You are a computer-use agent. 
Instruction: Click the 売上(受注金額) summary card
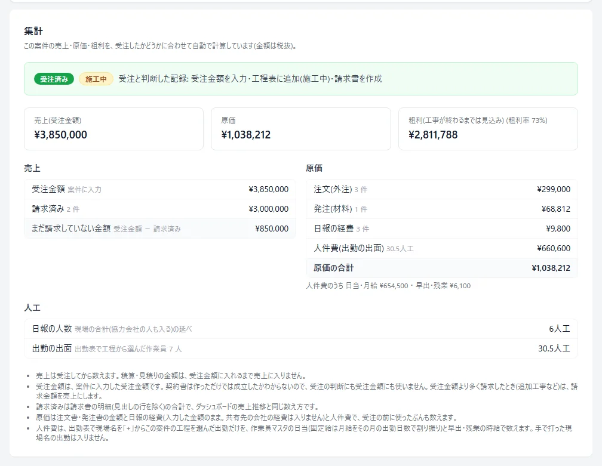point(113,129)
